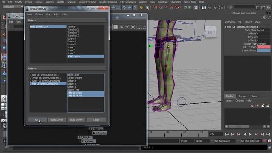Open the No Character Set dropdown
Screen dimensions: 272x153
(x=252, y=141)
